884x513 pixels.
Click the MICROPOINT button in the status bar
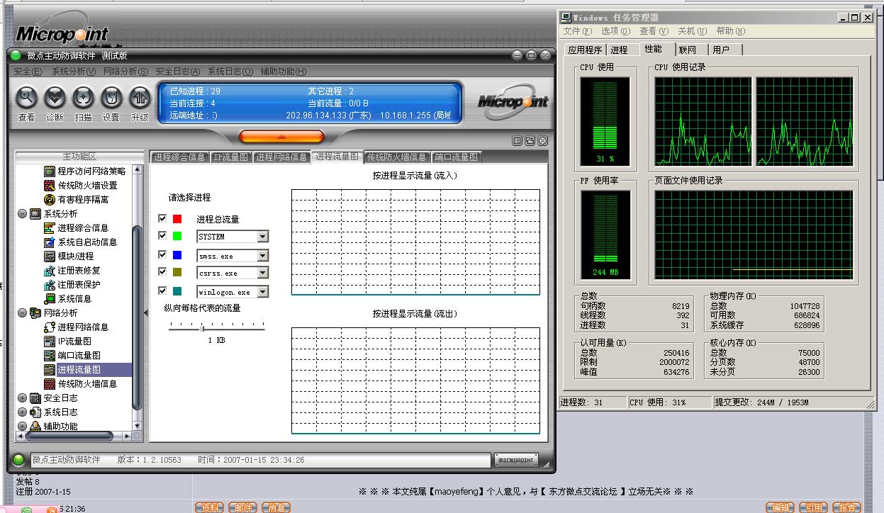pyautogui.click(x=515, y=460)
